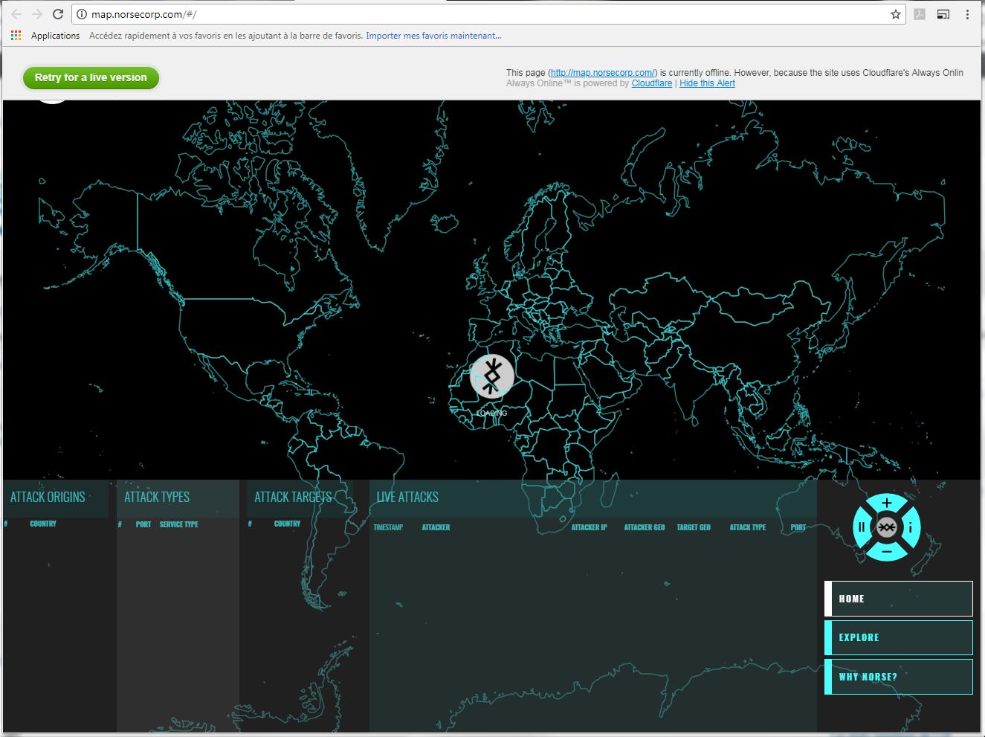Screen dimensions: 985x737
Task: Click the address bar URL field
Action: tap(483, 14)
